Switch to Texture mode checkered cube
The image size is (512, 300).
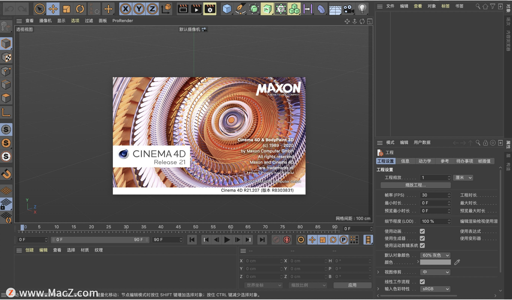coord(6,57)
